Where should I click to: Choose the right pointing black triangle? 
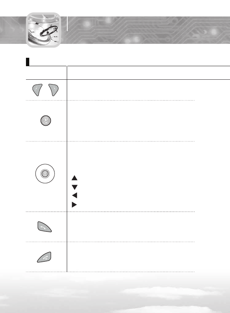[74, 205]
